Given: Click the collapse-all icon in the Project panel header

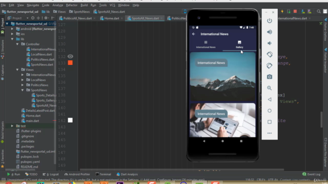Looking at the screenshot, I should tap(38, 18).
